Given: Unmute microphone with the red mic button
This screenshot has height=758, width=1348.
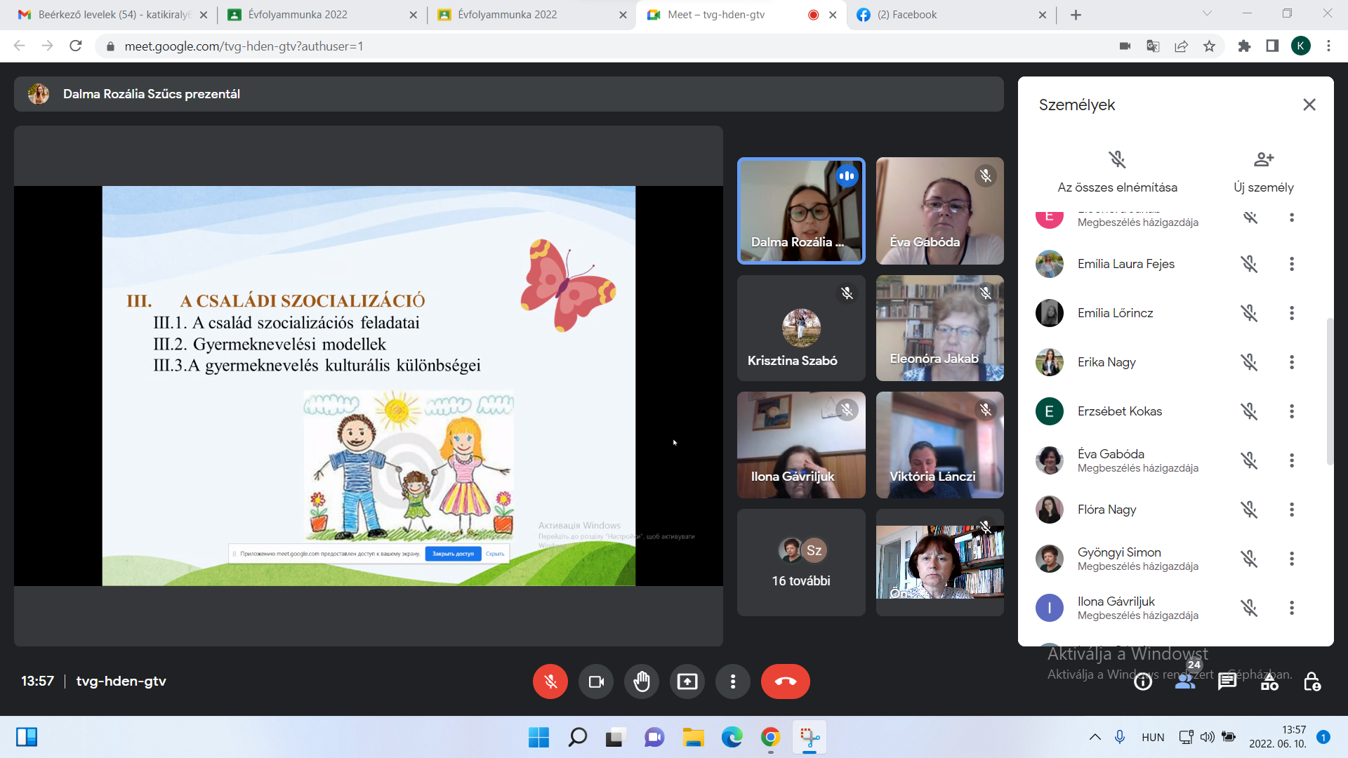Looking at the screenshot, I should coord(550,681).
